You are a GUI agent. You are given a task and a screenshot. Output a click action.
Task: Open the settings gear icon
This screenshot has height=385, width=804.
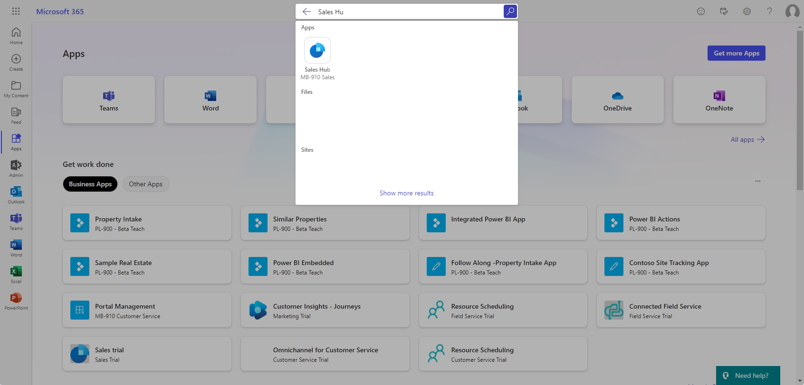(747, 11)
